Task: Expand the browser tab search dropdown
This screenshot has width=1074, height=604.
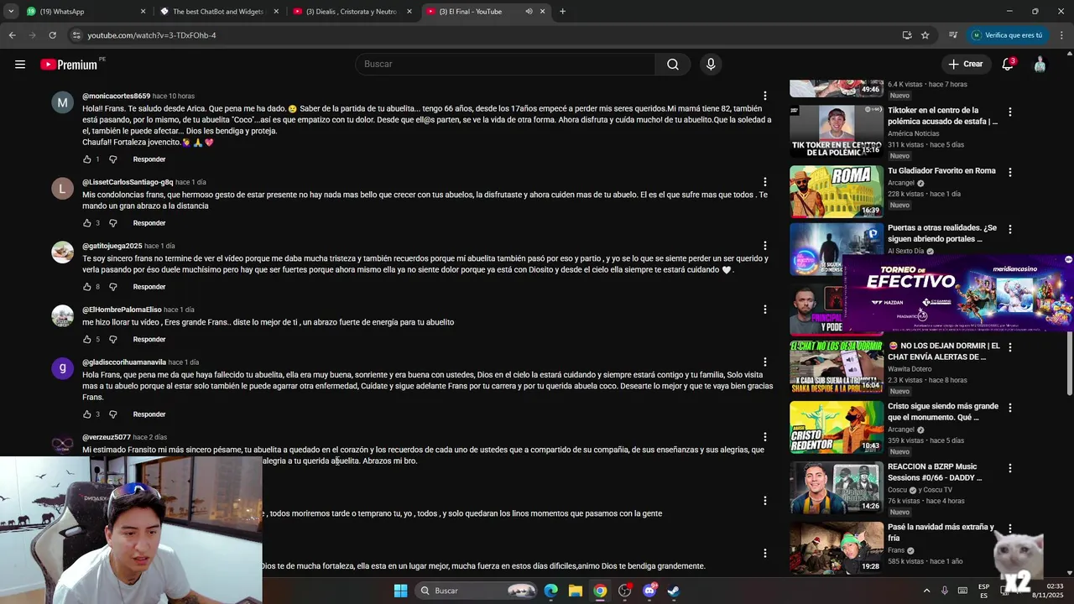Action: point(11,12)
